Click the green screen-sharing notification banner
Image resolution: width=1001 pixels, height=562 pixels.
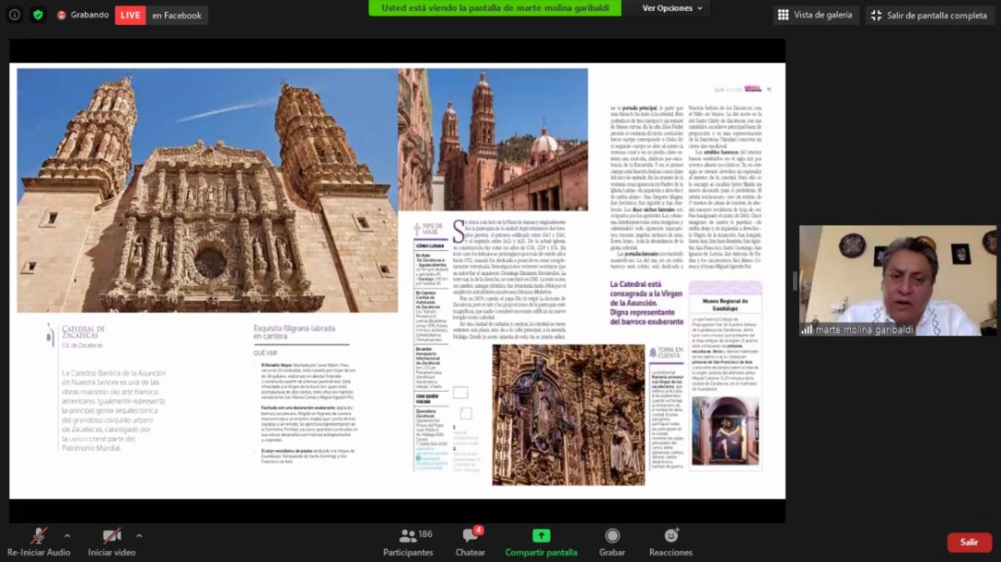point(495,8)
